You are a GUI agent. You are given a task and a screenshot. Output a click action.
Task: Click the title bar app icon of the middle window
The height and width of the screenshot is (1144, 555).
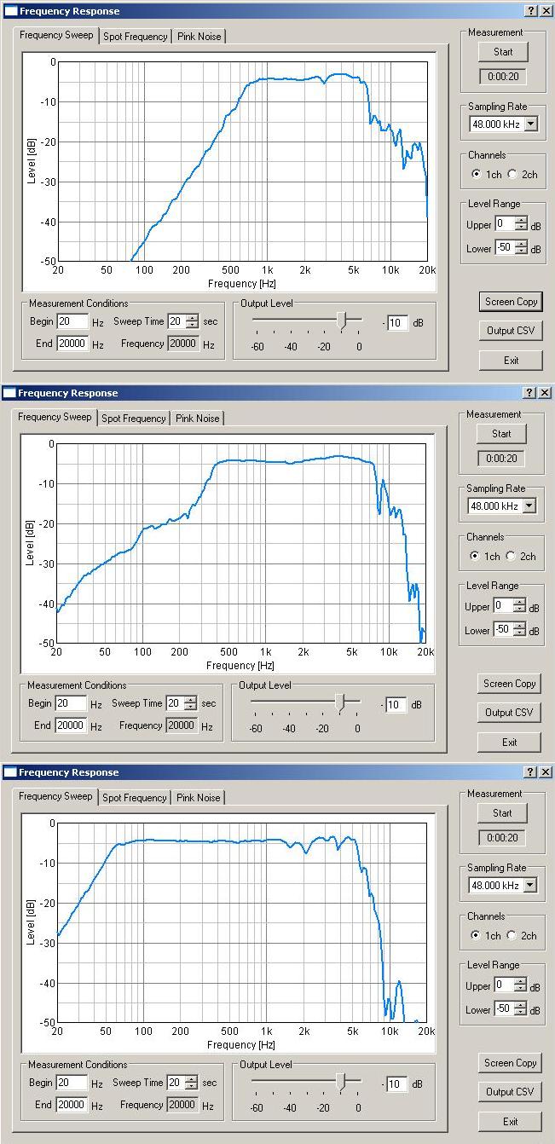coord(9,393)
